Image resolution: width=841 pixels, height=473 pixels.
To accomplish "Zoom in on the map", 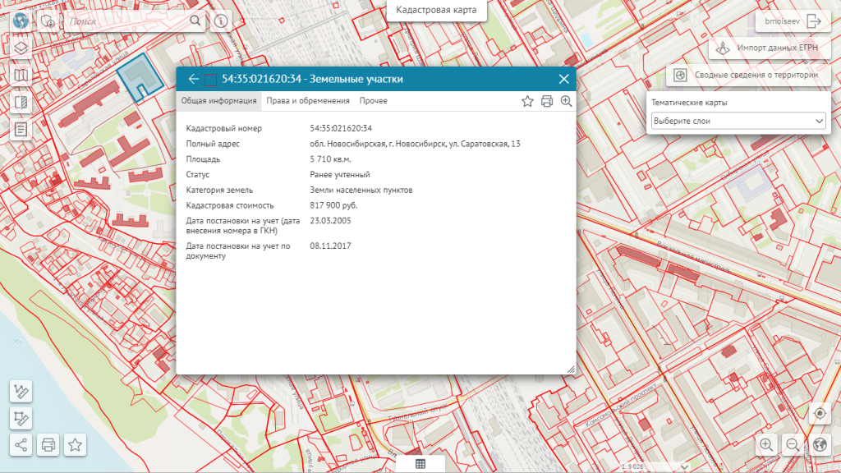I will click(766, 445).
